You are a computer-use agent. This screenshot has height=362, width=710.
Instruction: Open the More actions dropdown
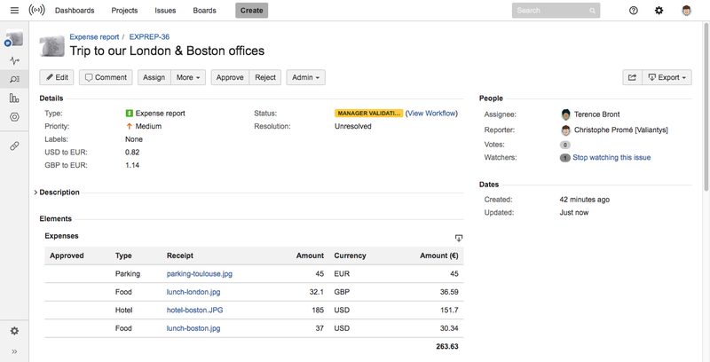pos(189,77)
